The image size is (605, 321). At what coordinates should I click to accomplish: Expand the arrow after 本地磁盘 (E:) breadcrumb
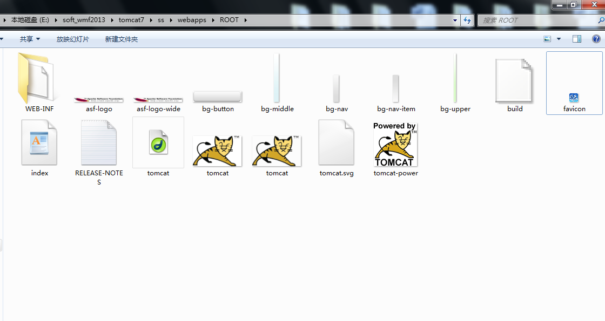pyautogui.click(x=56, y=20)
